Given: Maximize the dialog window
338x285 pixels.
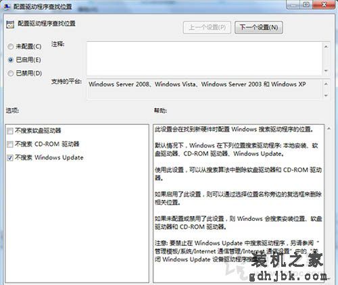Looking at the screenshot, I should tap(306, 5).
